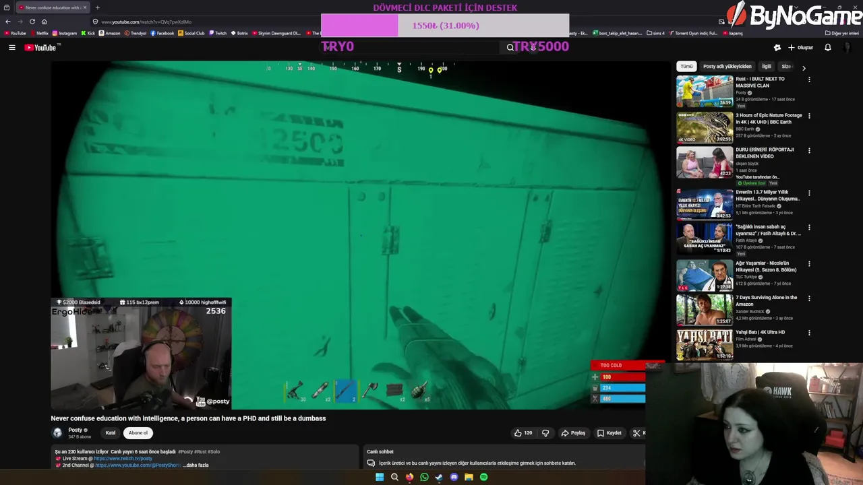Open the YouTube hamburger guide menu
Viewport: 863px width, 485px height.
click(x=11, y=47)
